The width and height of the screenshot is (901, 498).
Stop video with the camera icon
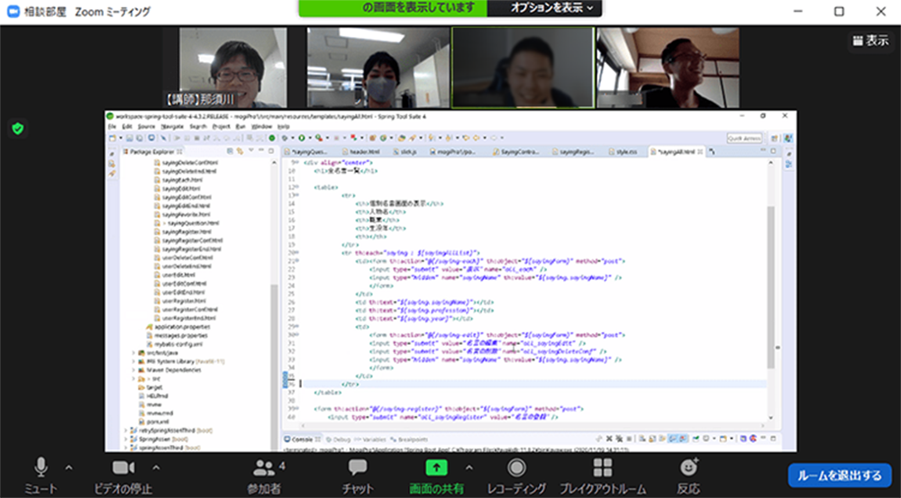pyautogui.click(x=123, y=476)
